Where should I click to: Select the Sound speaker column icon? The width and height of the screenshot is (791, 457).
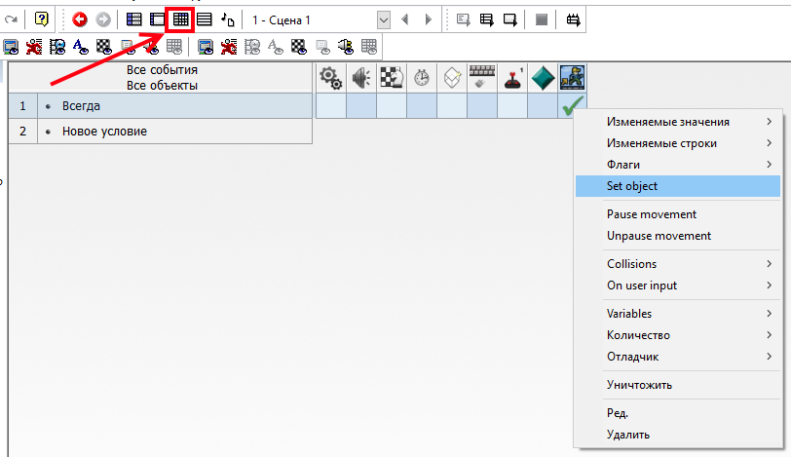[x=360, y=79]
